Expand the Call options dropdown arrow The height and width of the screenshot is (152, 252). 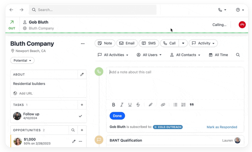(x=183, y=43)
